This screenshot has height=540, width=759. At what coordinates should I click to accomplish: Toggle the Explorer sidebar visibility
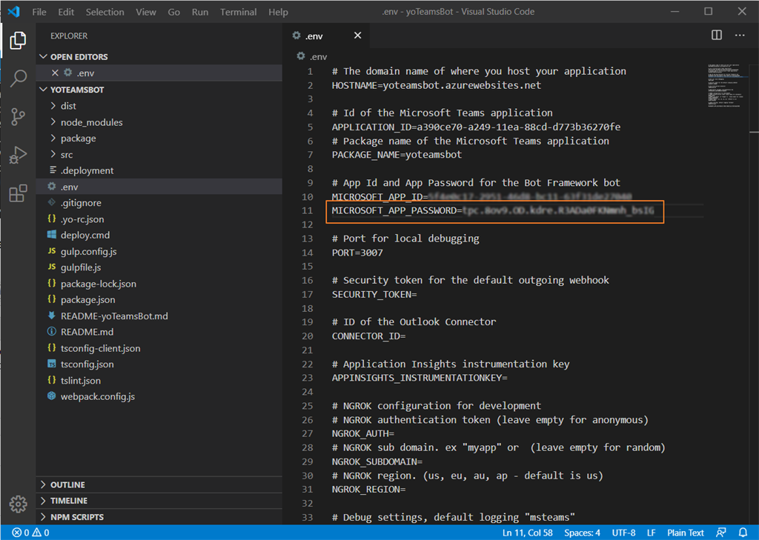(x=18, y=41)
